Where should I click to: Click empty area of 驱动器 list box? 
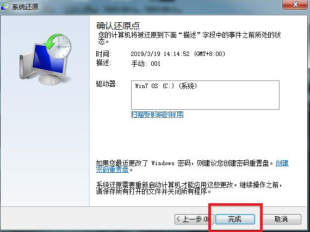205,100
